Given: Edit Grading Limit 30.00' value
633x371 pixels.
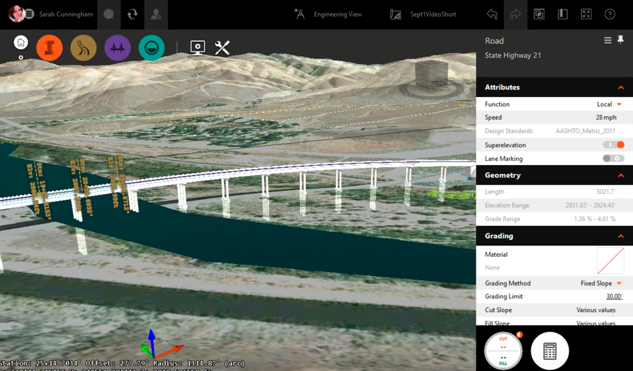Looking at the screenshot, I should pos(614,296).
